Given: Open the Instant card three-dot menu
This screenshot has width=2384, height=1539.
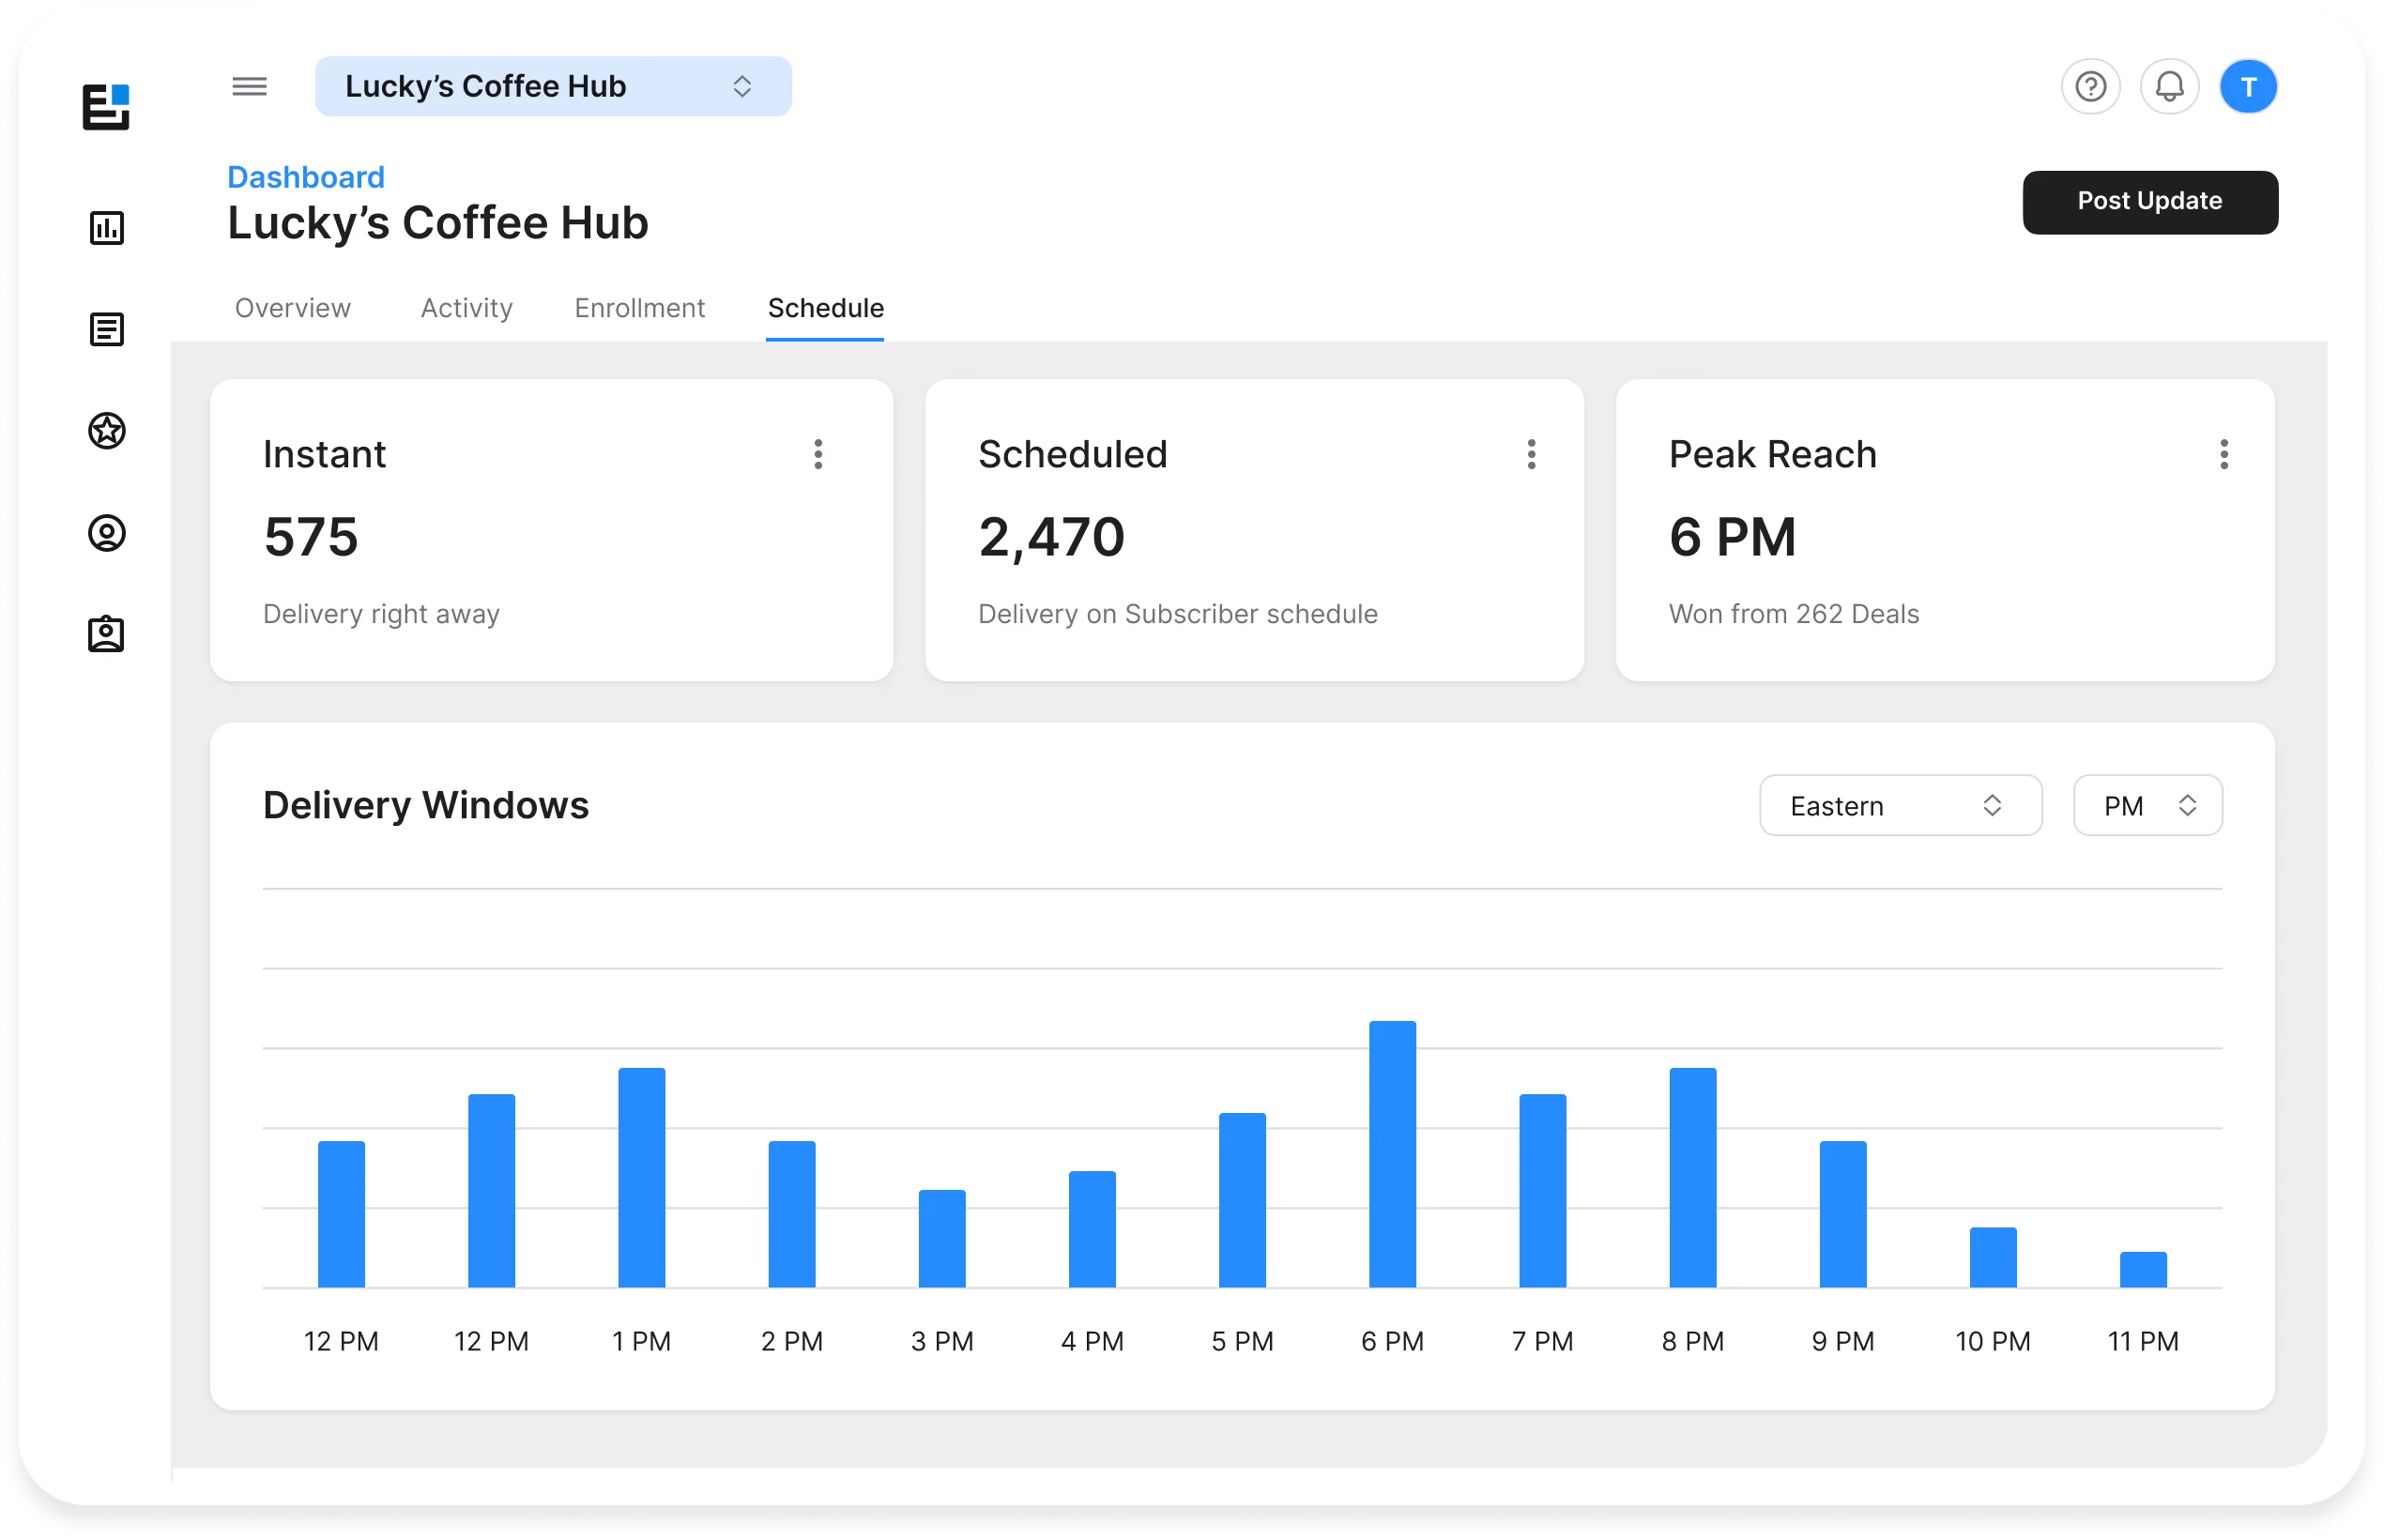Looking at the screenshot, I should (x=818, y=453).
